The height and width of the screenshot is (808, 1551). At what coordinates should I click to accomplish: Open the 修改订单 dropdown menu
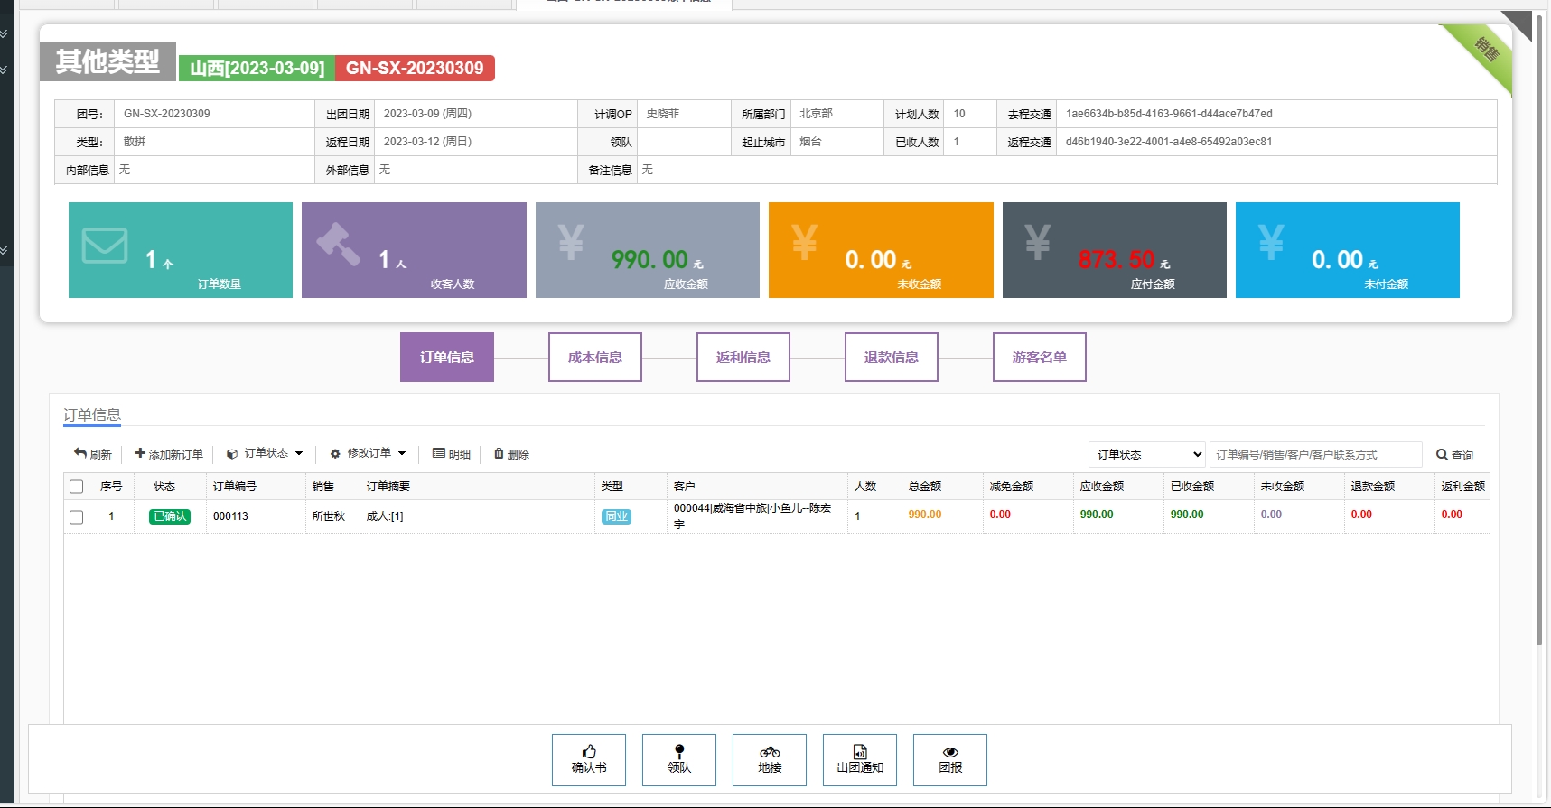pos(369,453)
